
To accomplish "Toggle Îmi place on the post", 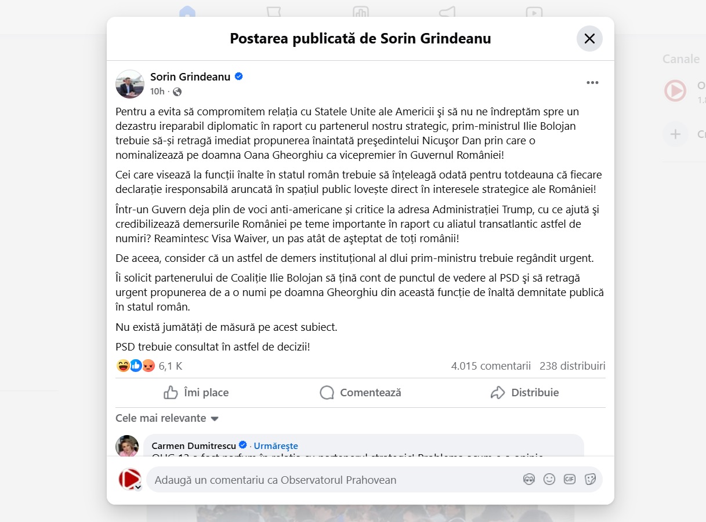I will point(196,392).
